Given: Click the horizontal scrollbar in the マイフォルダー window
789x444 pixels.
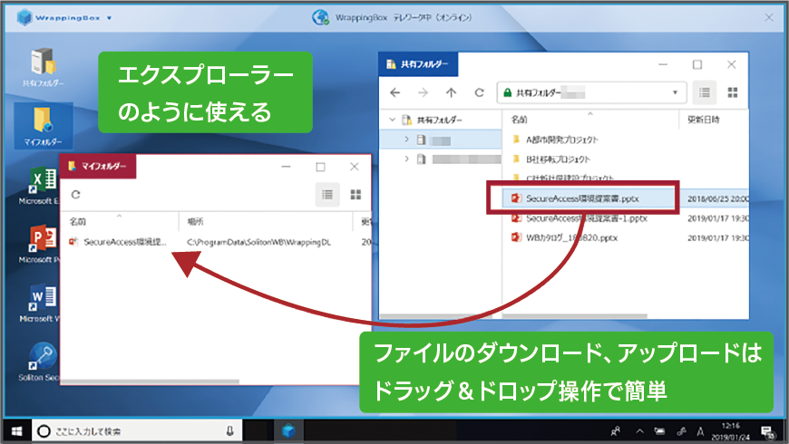Looking at the screenshot, I should coord(150,381).
